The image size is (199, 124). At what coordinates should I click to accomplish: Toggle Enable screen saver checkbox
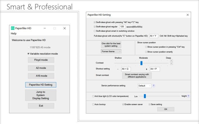[x=123, y=104]
